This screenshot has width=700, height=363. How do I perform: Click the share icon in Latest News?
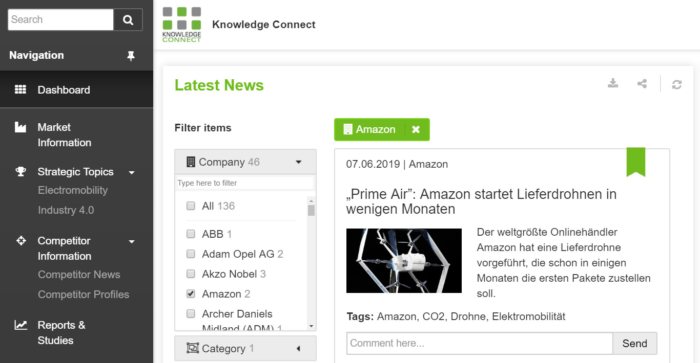(642, 83)
